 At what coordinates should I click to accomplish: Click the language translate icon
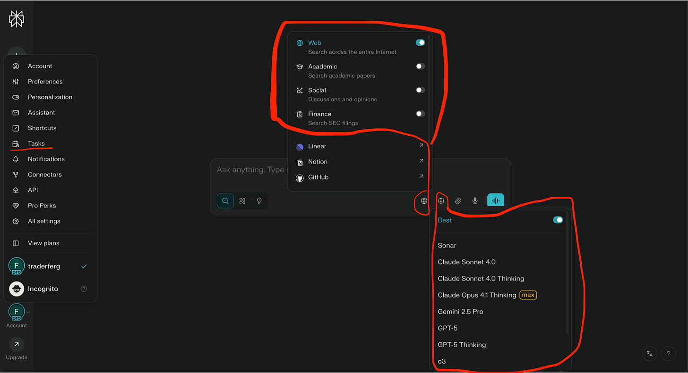click(650, 354)
